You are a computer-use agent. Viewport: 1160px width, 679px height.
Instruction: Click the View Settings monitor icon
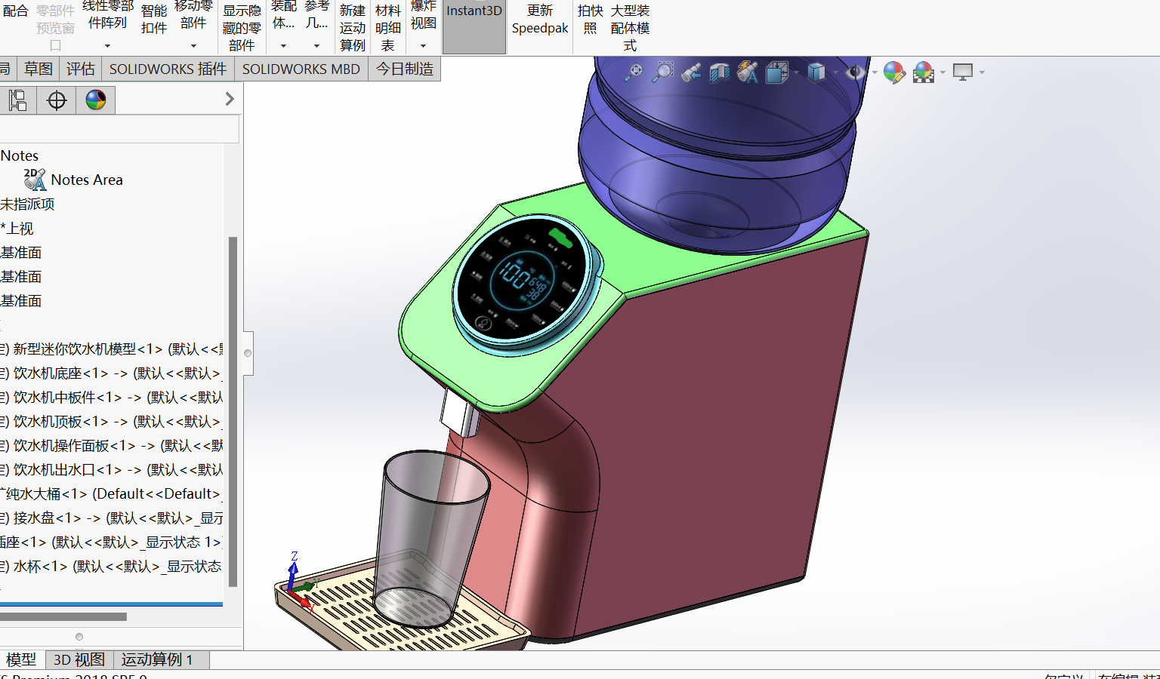click(x=963, y=72)
